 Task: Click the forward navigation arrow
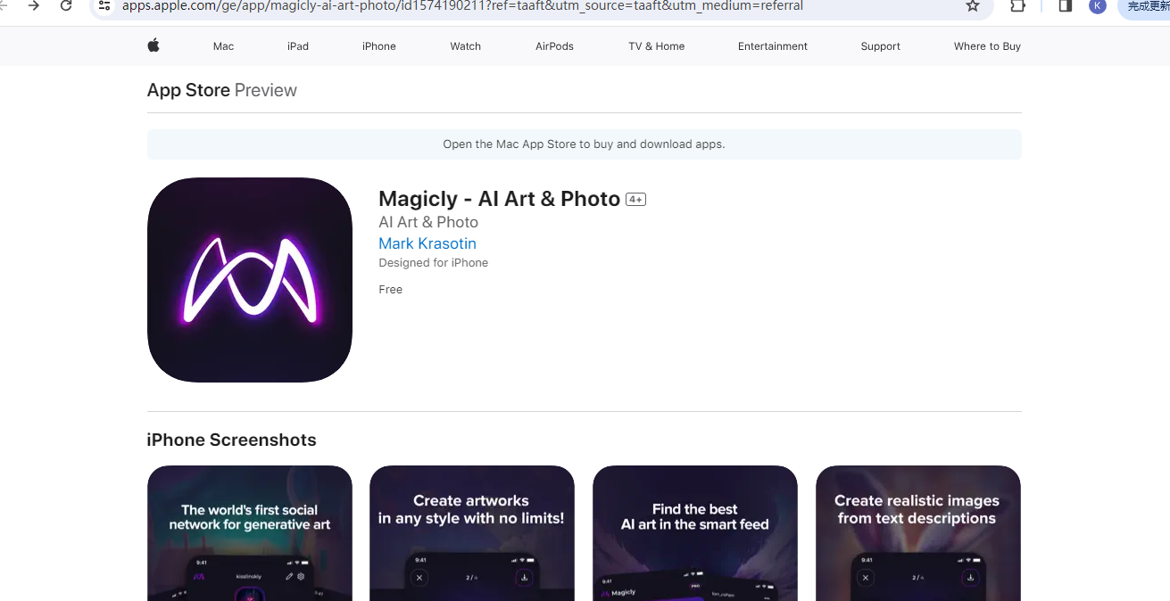34,6
